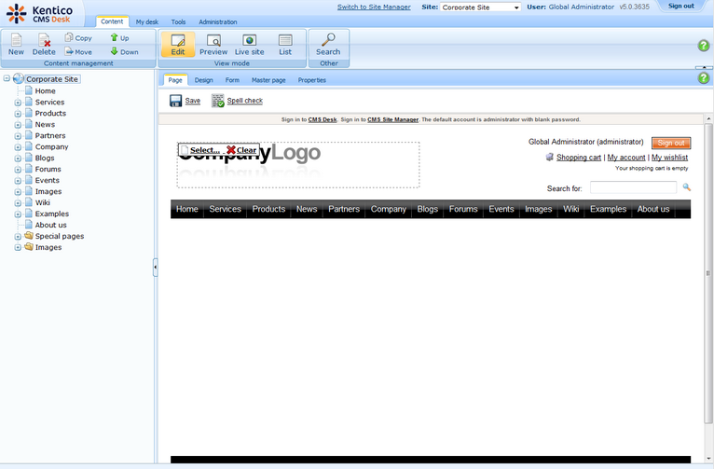Collapse the Corporate Site root node

7,79
